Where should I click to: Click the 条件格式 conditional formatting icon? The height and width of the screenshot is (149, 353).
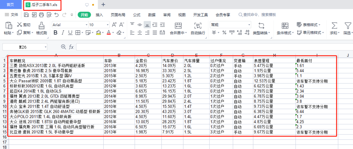click(285, 25)
